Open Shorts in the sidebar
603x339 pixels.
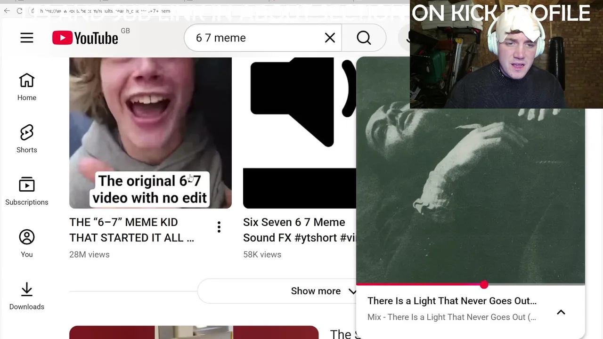pos(27,139)
